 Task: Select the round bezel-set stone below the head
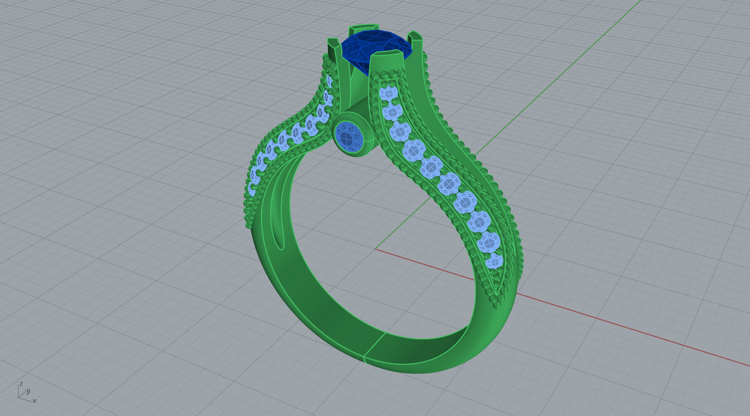(350, 136)
